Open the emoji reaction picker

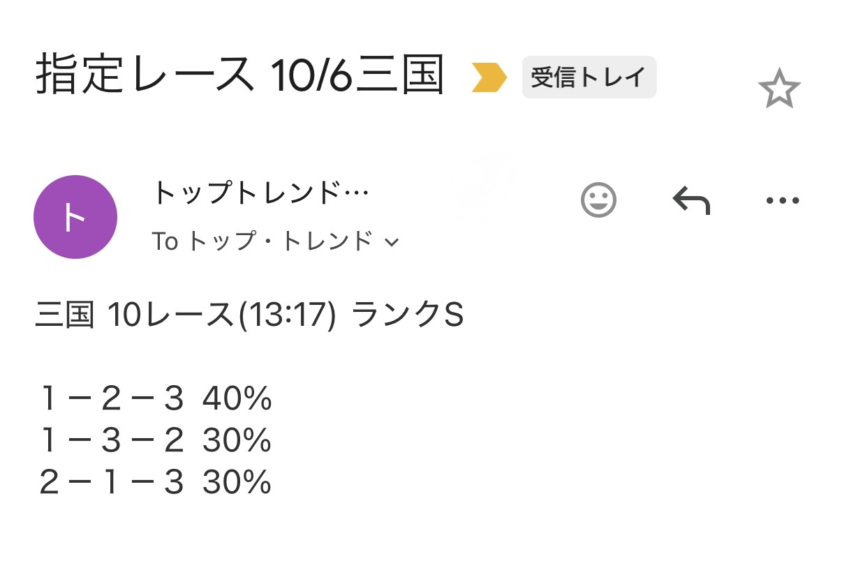tap(598, 201)
